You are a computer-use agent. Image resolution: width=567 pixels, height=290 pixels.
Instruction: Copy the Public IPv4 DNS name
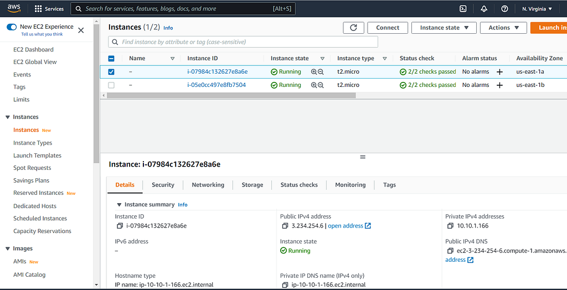(450, 251)
